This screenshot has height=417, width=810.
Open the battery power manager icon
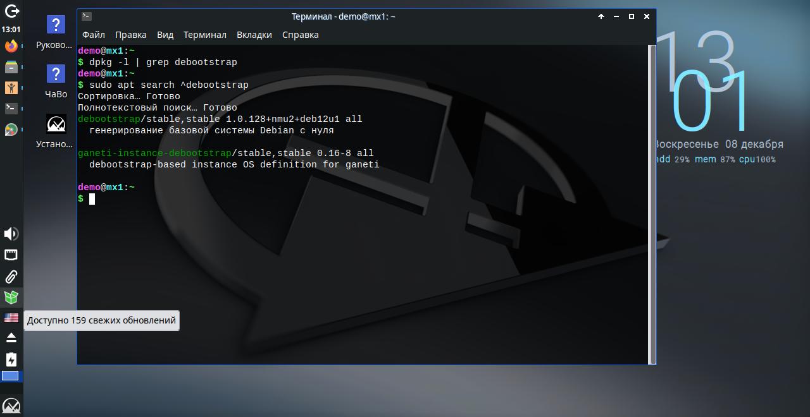(11, 360)
